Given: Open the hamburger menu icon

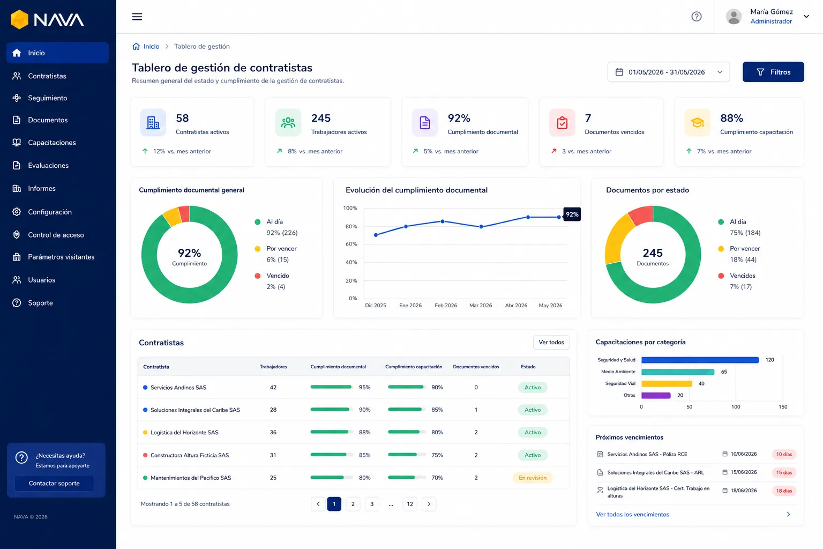Looking at the screenshot, I should point(137,17).
